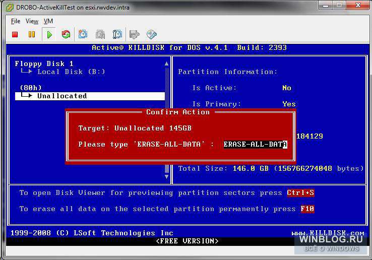
Task: Click the green Power On play icon
Action: tap(49, 35)
